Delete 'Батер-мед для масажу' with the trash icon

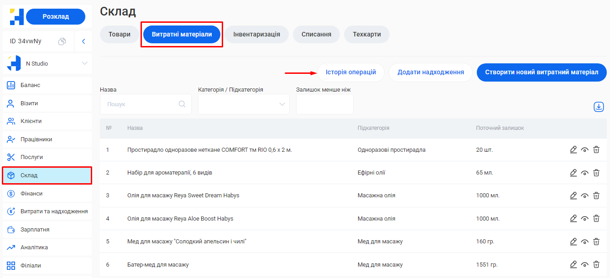coord(596,264)
